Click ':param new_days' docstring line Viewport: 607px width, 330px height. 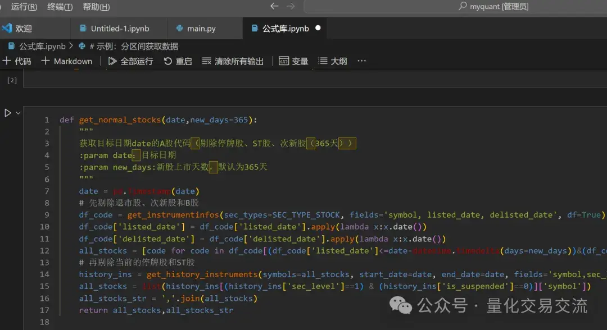coord(173,167)
